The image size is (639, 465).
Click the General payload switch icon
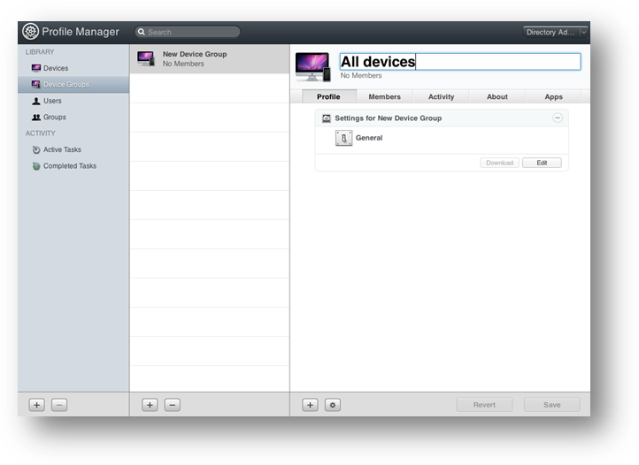point(344,138)
